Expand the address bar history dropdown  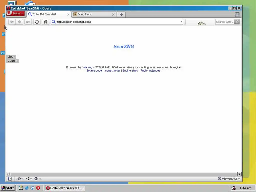pyautogui.click(x=181, y=21)
